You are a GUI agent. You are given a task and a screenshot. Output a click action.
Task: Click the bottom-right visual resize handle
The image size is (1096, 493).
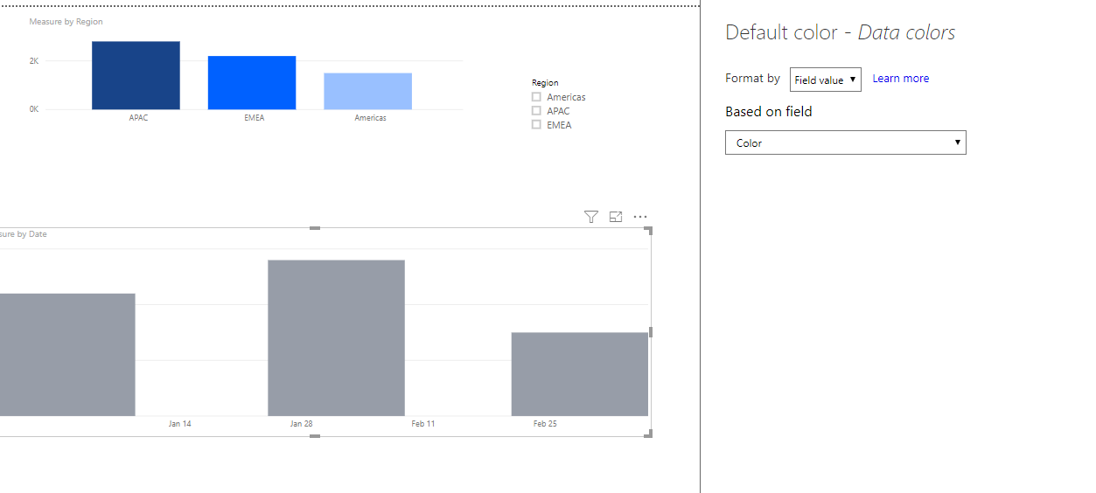point(649,434)
